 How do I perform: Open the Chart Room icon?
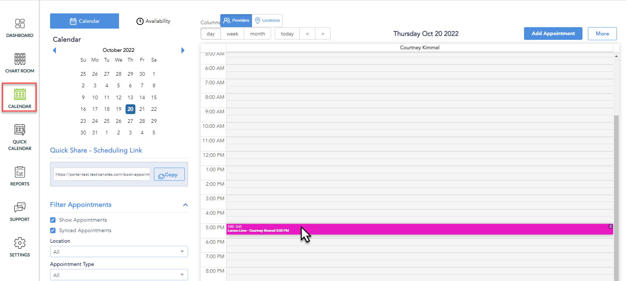(20, 59)
